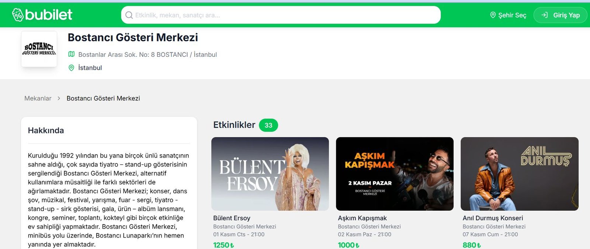
Task: Click the Aşkım Kapışmak event title
Action: coord(362,218)
